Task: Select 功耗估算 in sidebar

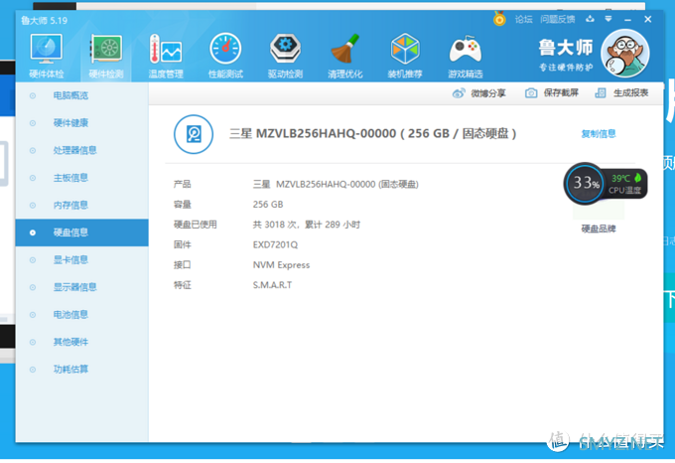Action: (x=81, y=369)
